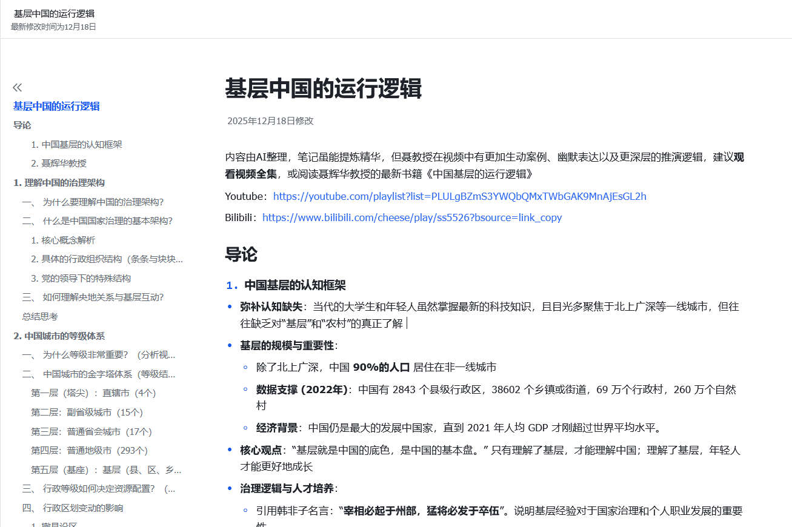Viewport: 792px width, 527px height.
Task: Collapse the outline sidebar with double-chevron icon
Action: pyautogui.click(x=18, y=87)
